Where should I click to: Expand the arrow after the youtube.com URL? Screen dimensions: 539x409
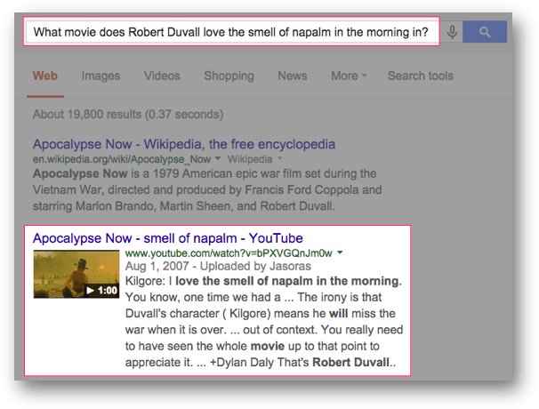(340, 253)
